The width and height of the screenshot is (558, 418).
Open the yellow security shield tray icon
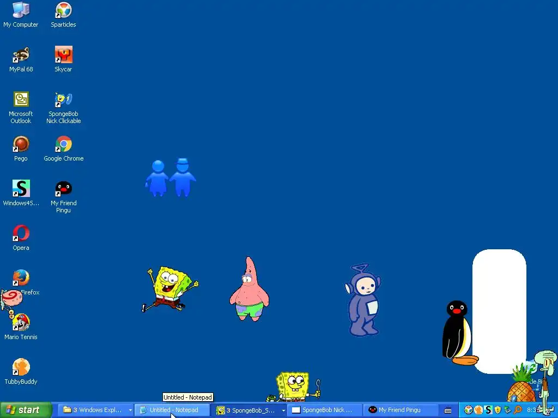click(x=498, y=410)
